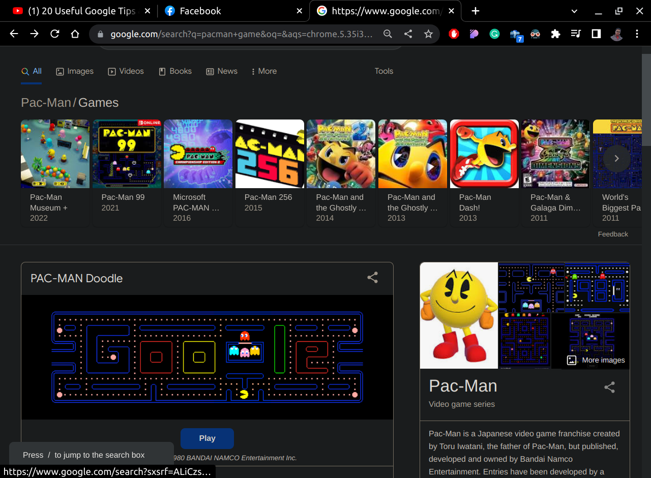Open the Grammarly extension
The image size is (651, 478).
pyautogui.click(x=494, y=34)
